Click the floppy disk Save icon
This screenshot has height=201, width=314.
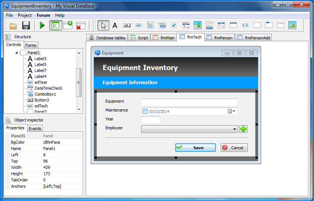click(x=26, y=25)
